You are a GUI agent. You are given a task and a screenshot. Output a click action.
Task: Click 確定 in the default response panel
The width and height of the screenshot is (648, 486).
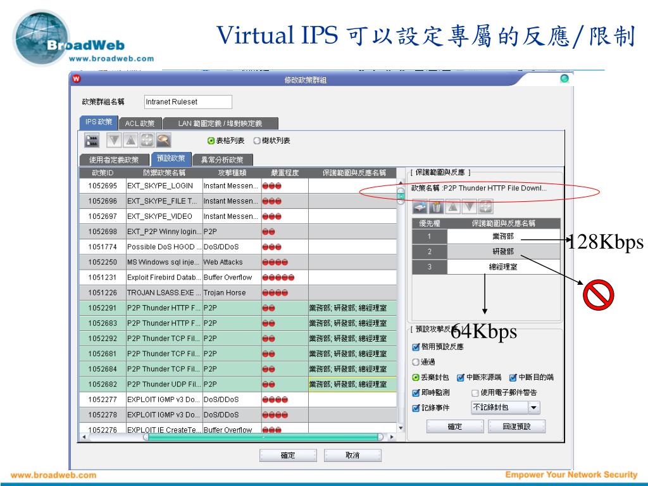454,427
